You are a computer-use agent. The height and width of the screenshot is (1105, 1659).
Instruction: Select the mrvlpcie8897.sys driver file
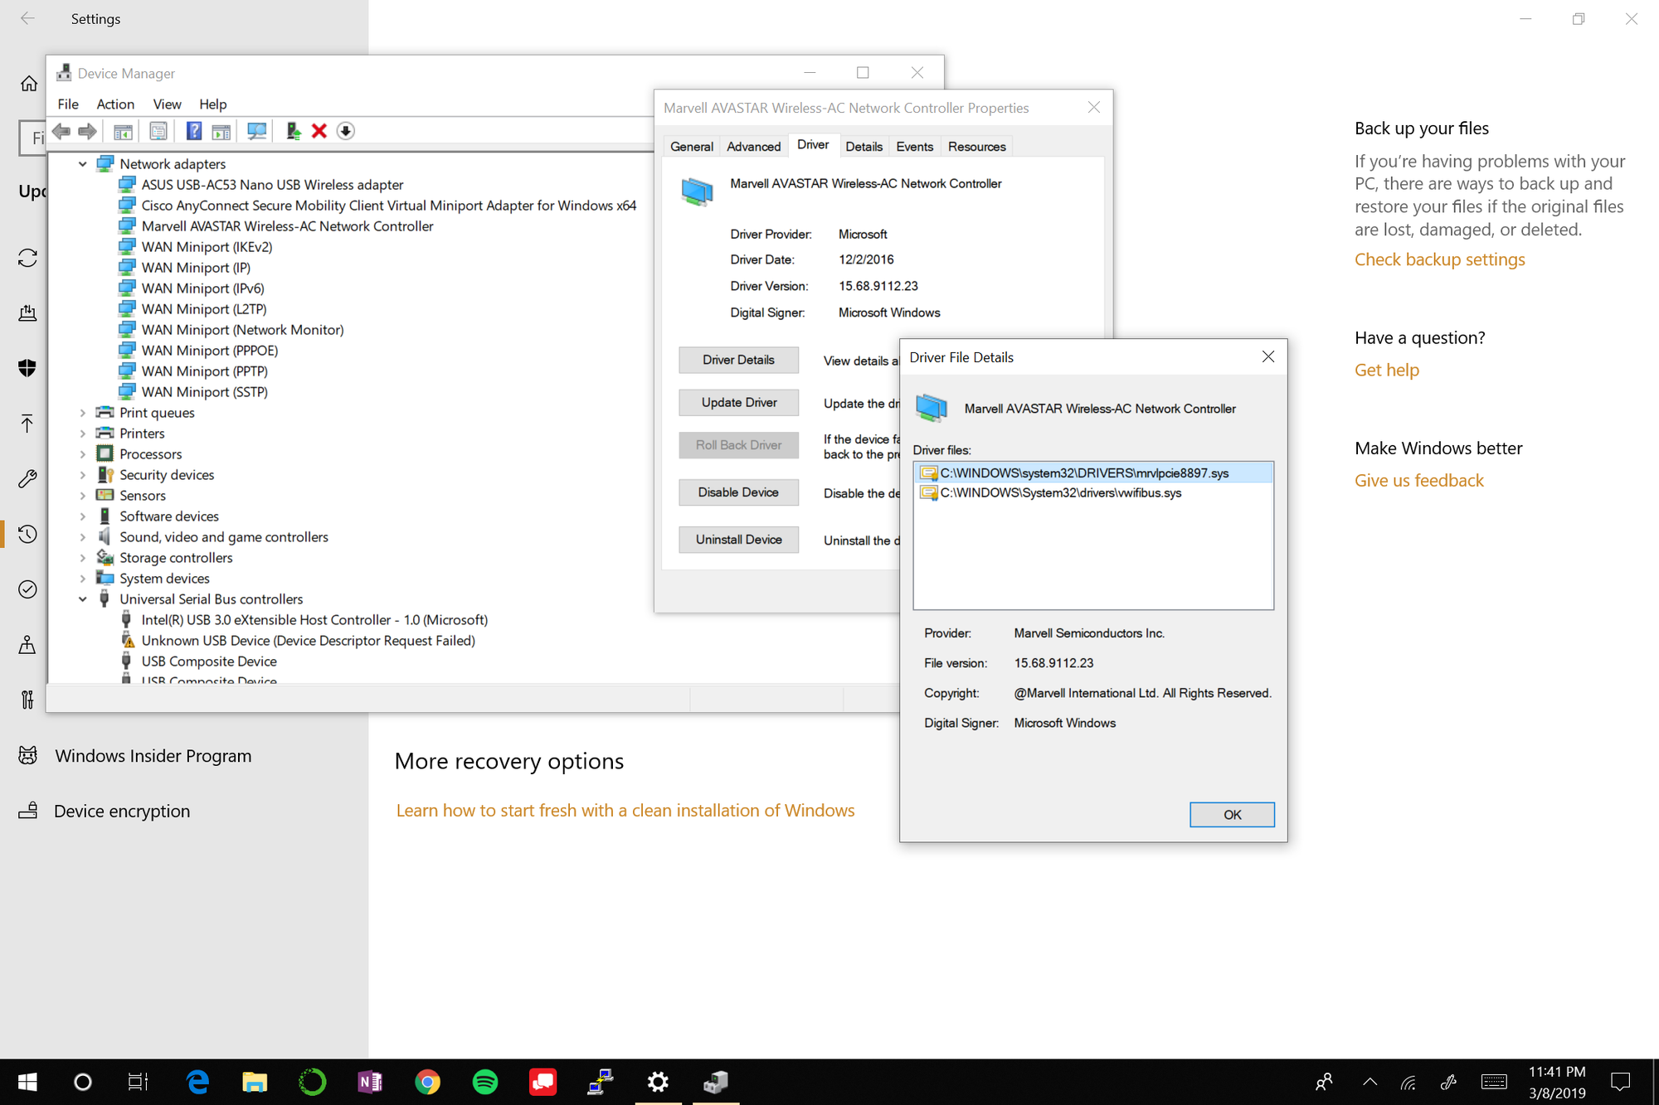click(1093, 473)
